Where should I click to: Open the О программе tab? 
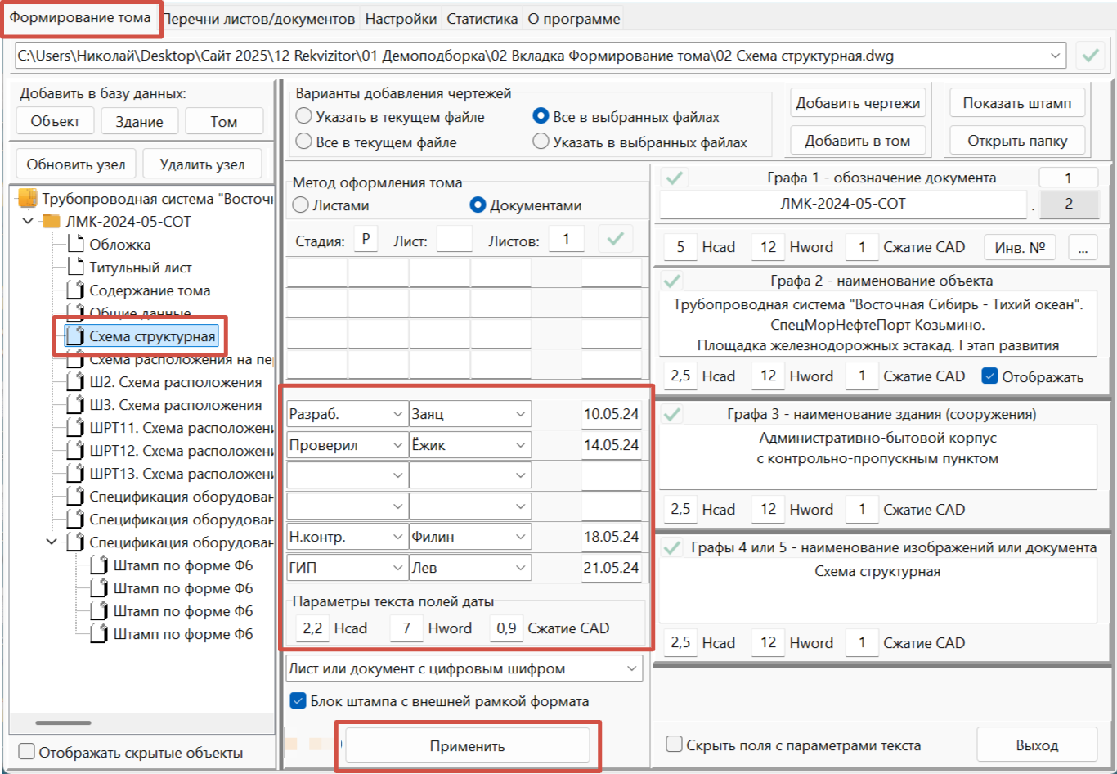pos(574,19)
